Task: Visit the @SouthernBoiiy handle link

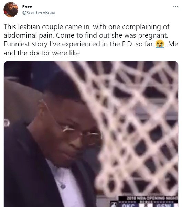Action: coord(39,13)
